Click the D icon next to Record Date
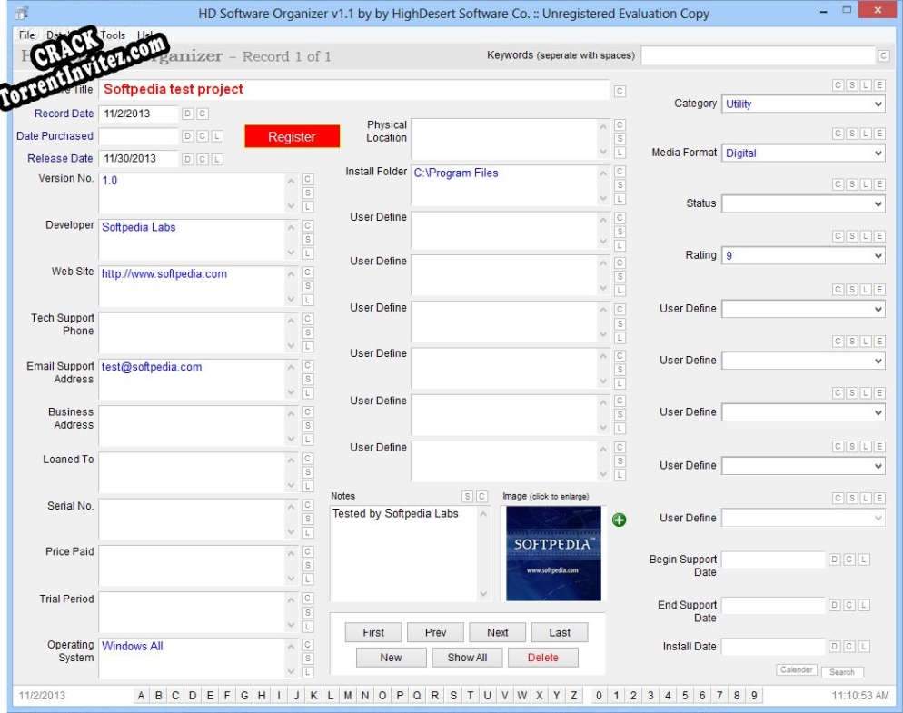Image resolution: width=903 pixels, height=713 pixels. (190, 113)
